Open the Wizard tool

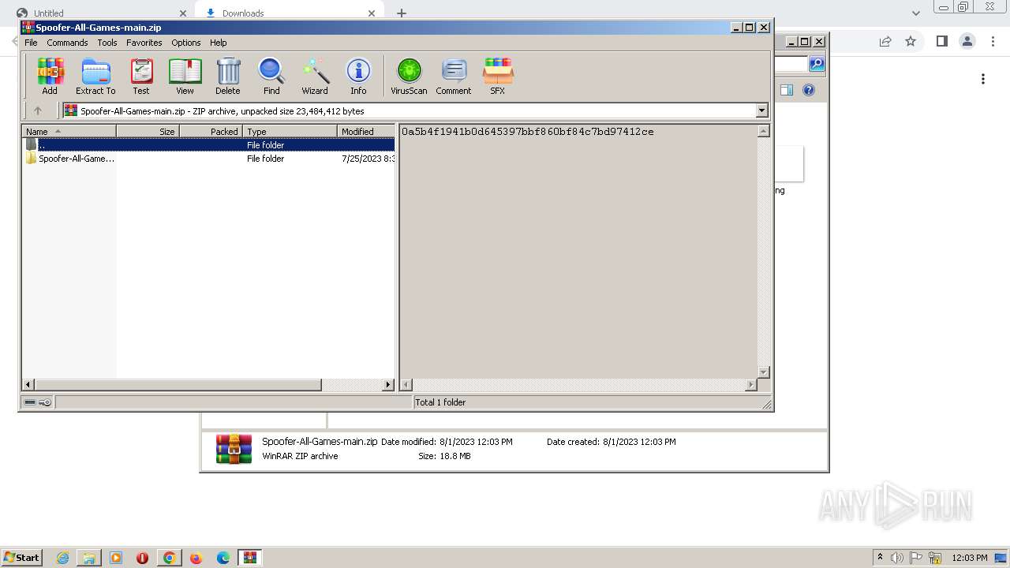[315, 77]
